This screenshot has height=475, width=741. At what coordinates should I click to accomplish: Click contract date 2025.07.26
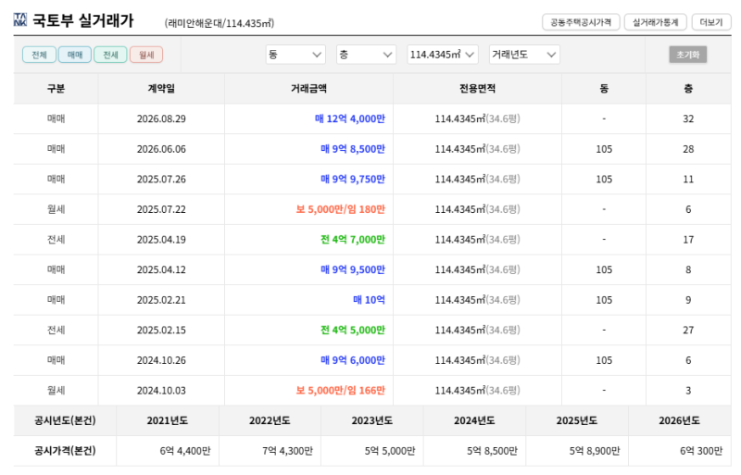click(x=161, y=179)
